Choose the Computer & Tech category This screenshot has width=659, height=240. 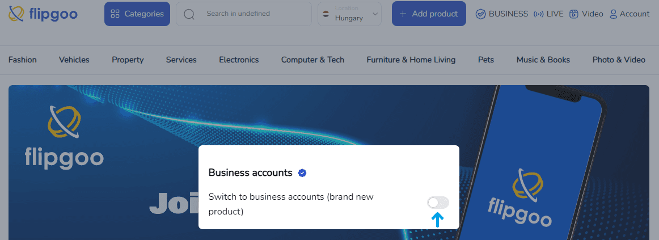(x=312, y=60)
